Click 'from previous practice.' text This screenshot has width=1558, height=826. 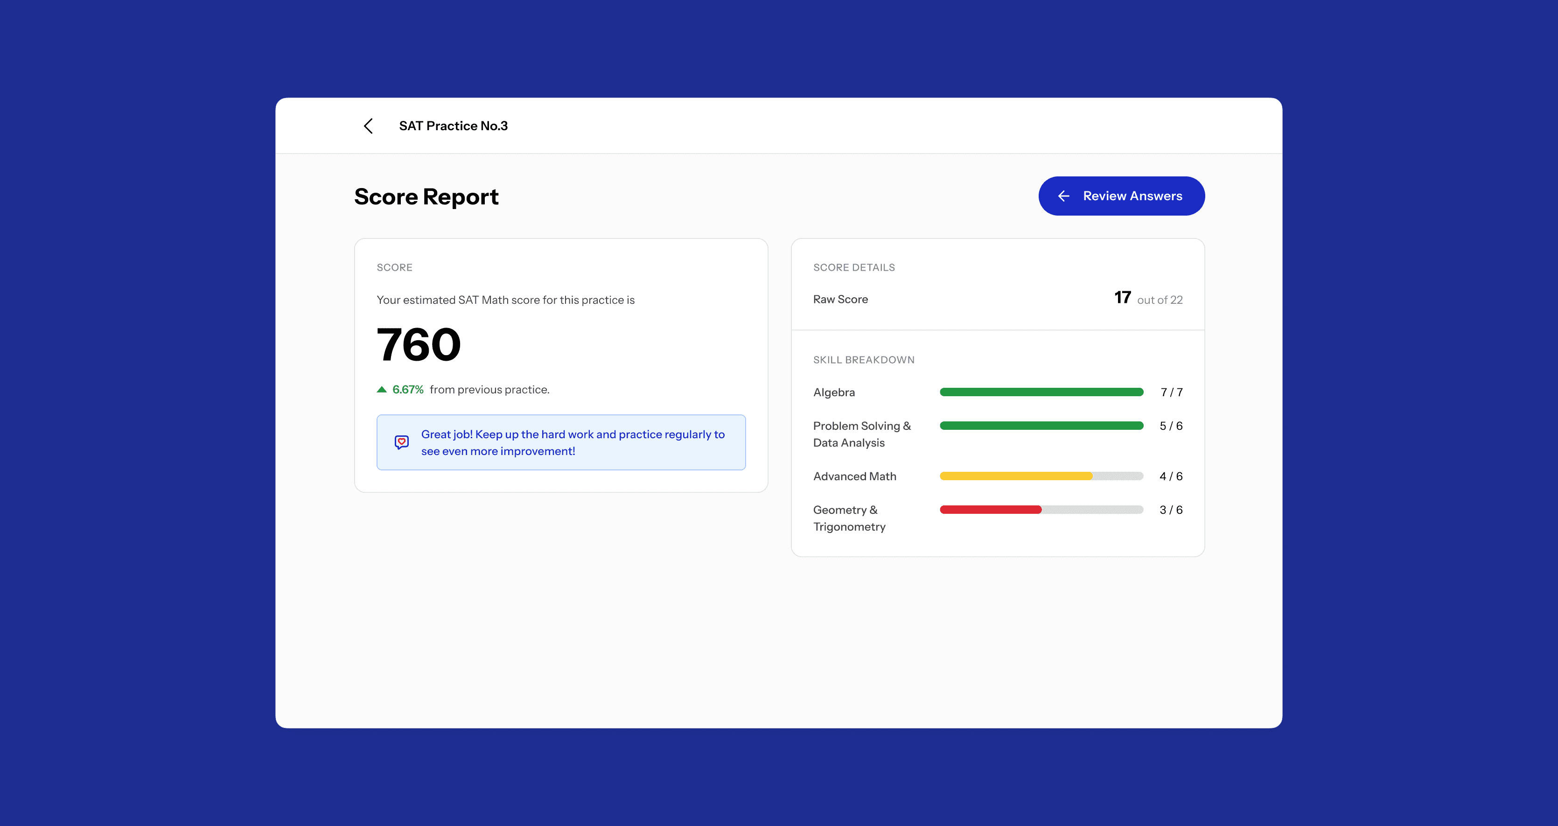click(489, 389)
